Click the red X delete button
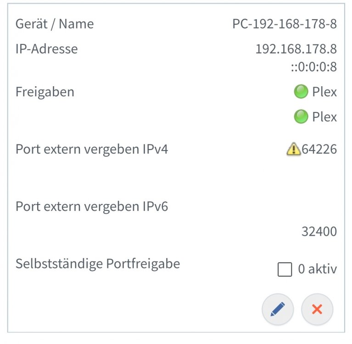The width and height of the screenshot is (352, 344). (x=317, y=309)
